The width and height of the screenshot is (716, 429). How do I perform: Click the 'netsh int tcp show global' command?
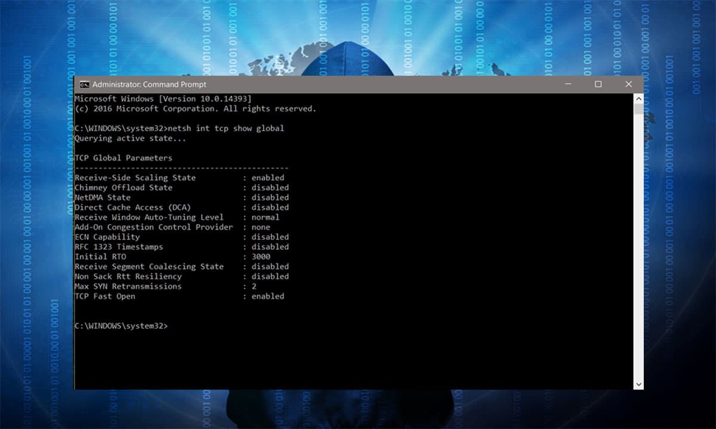(226, 128)
